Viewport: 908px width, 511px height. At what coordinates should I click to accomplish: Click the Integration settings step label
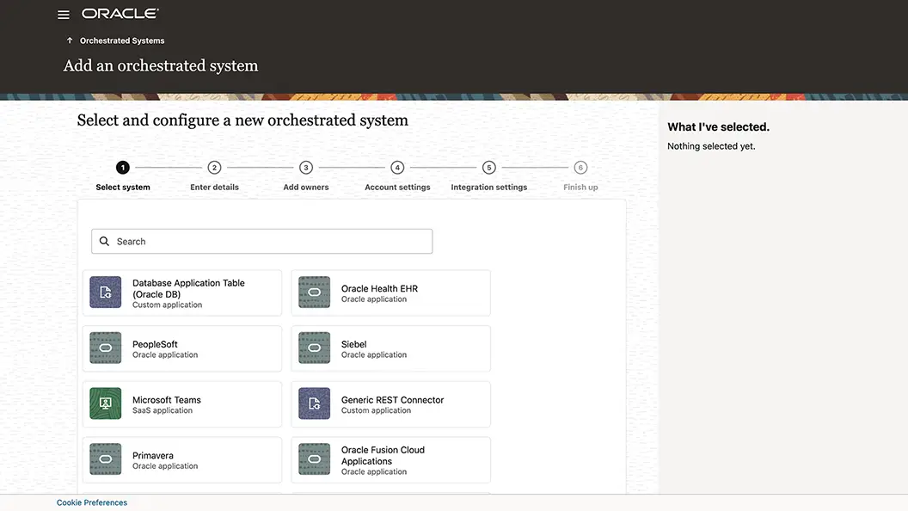coord(488,188)
